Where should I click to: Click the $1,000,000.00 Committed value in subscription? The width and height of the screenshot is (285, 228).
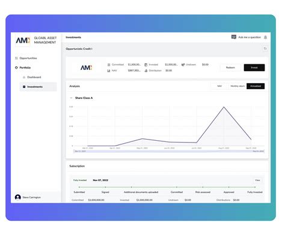tap(96, 200)
